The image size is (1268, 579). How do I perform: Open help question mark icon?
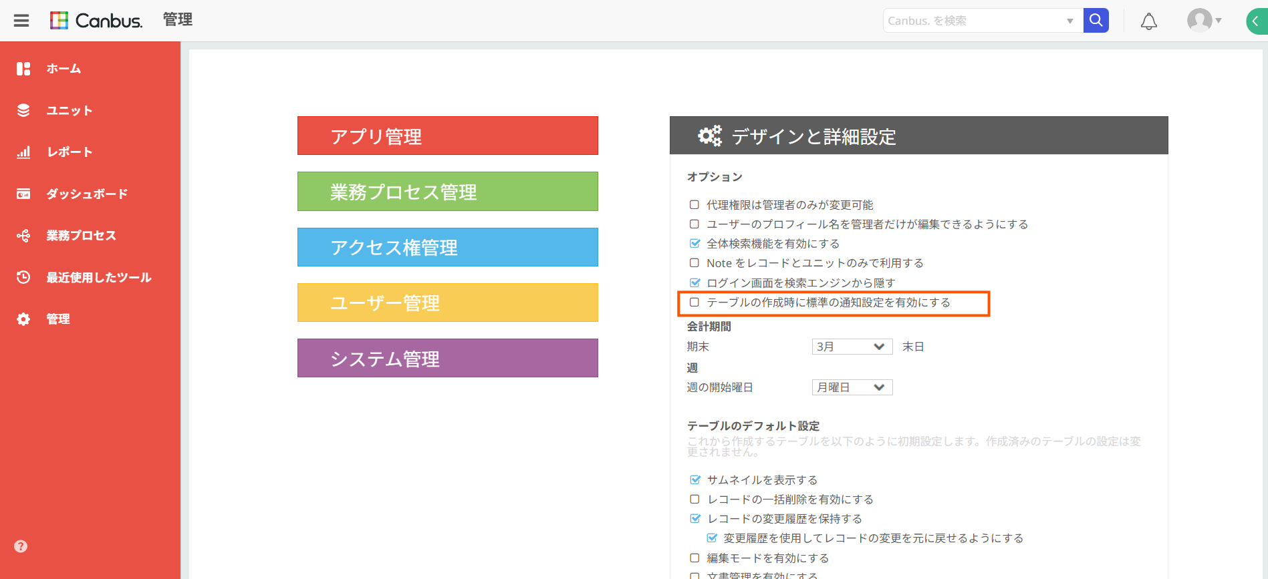[x=21, y=546]
